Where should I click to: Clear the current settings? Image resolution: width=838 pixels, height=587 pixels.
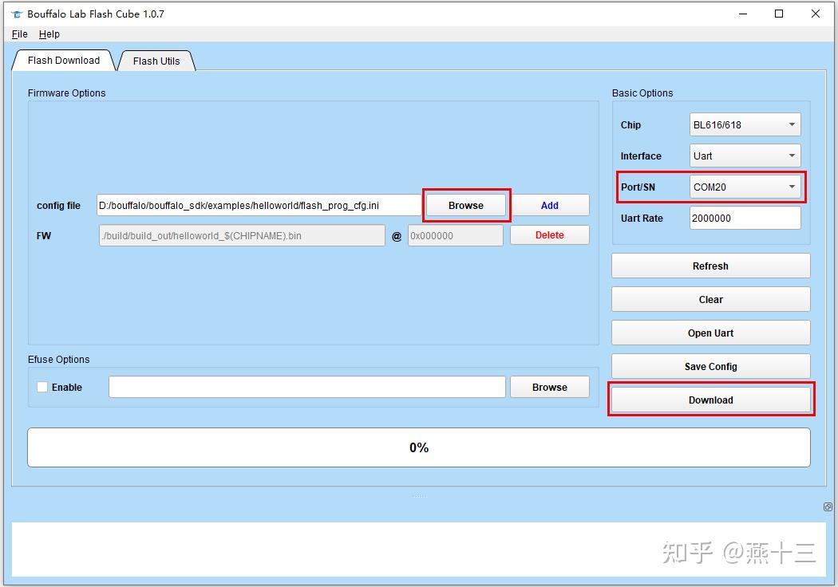click(710, 299)
